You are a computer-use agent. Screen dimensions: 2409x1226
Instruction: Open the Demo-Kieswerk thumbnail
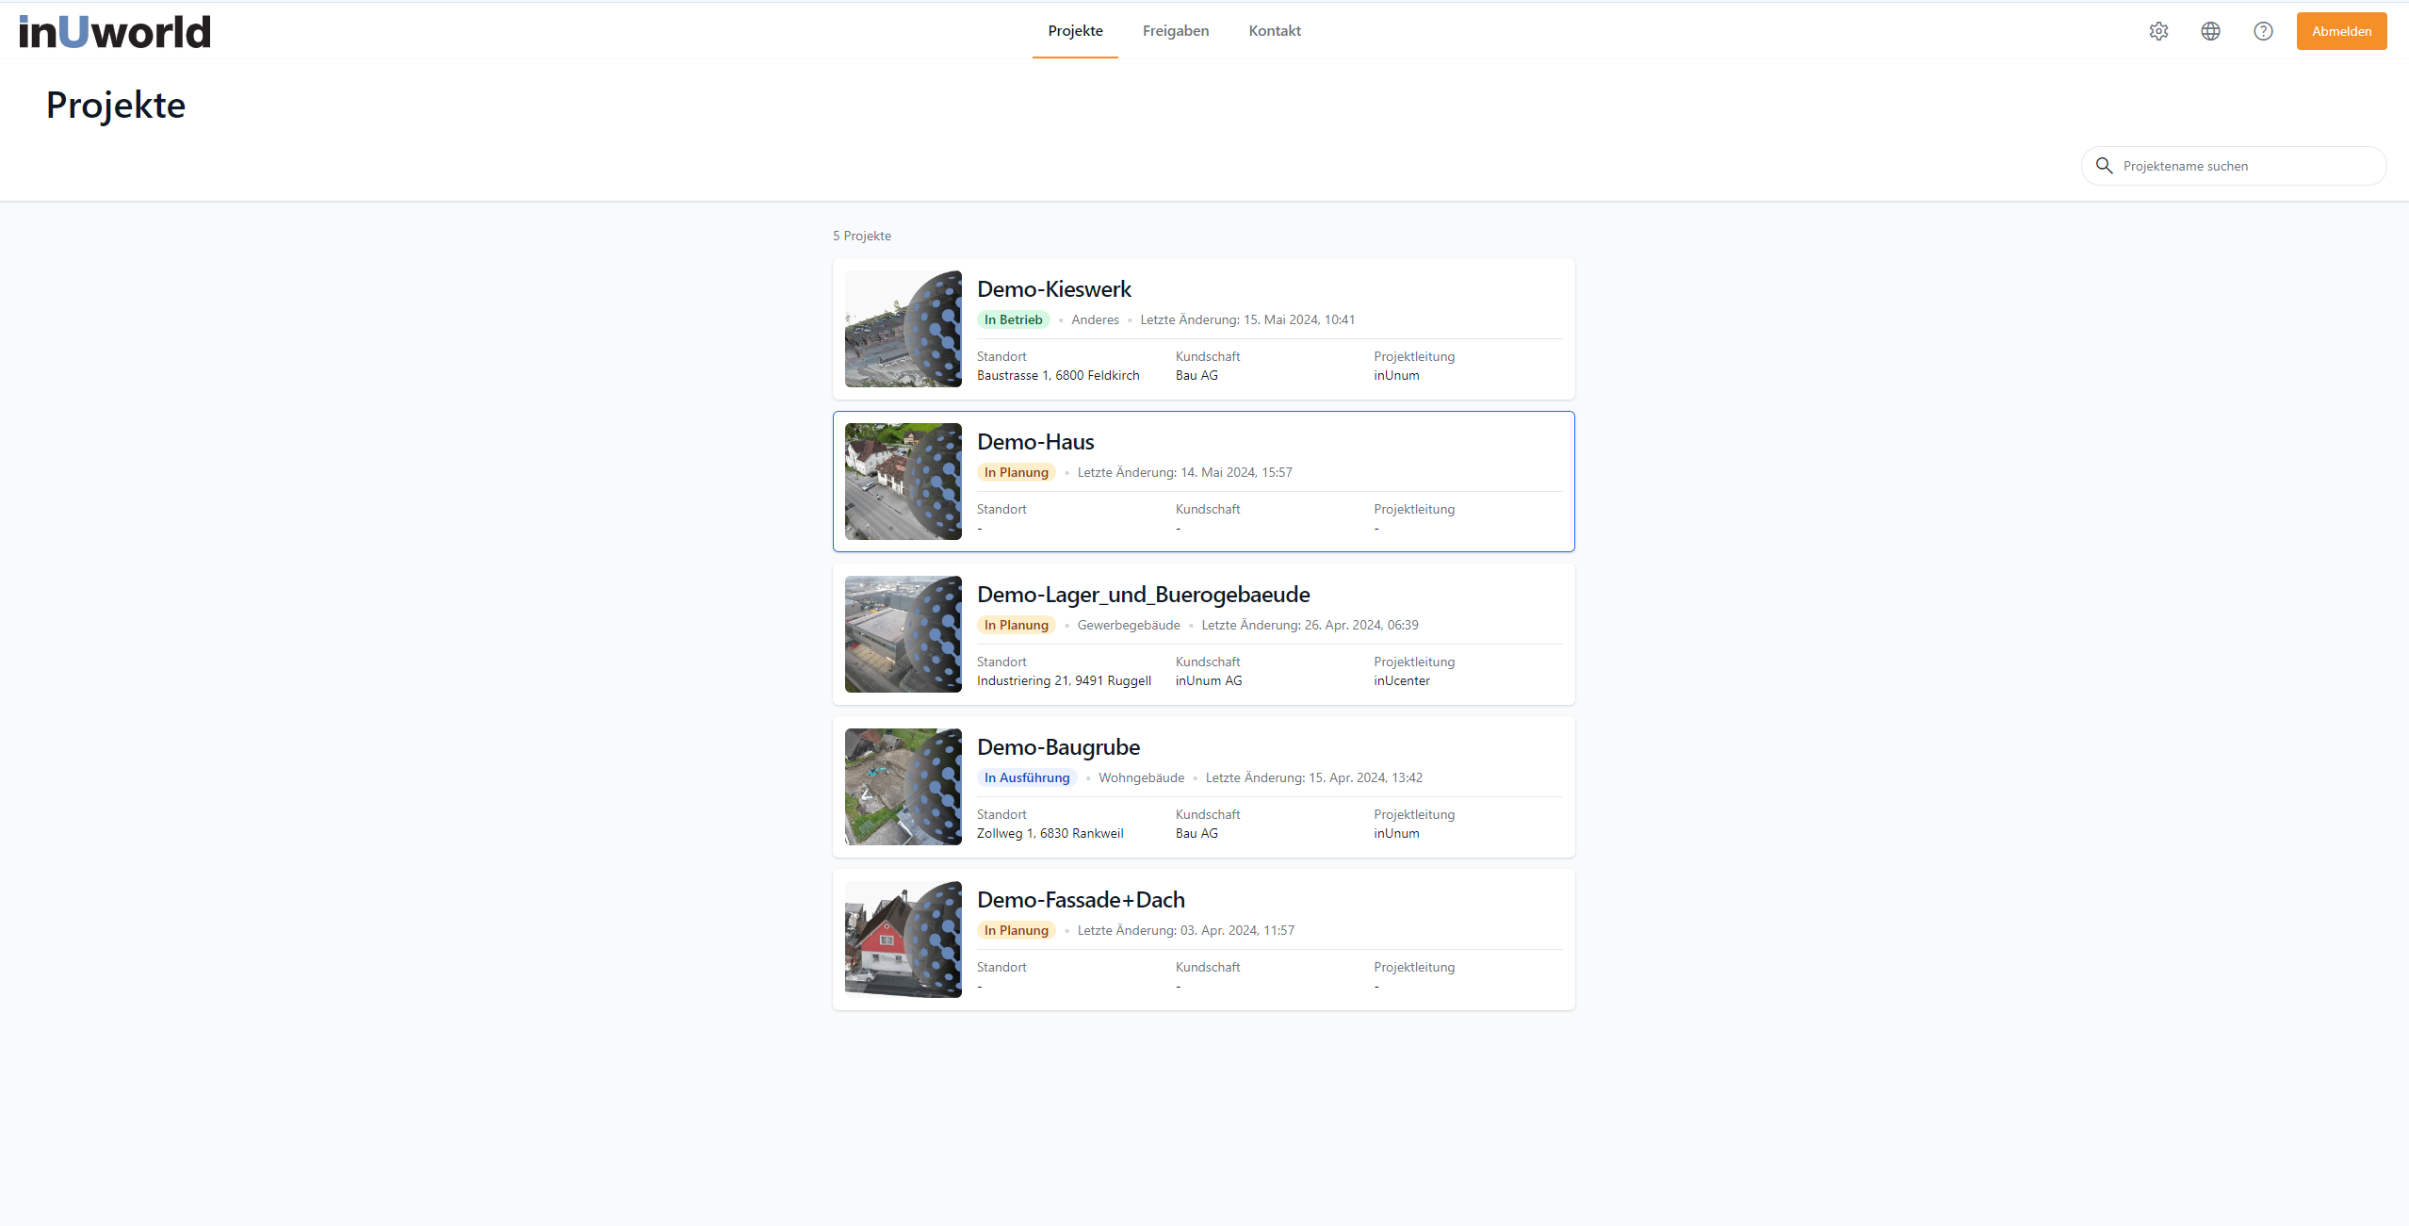pos(903,329)
